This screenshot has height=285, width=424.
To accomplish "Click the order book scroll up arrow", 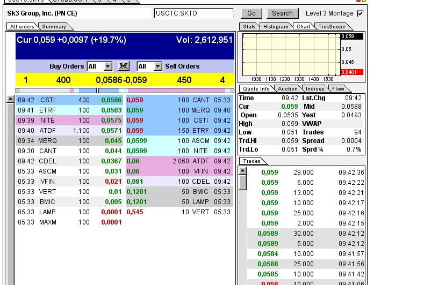I will 10,100.
